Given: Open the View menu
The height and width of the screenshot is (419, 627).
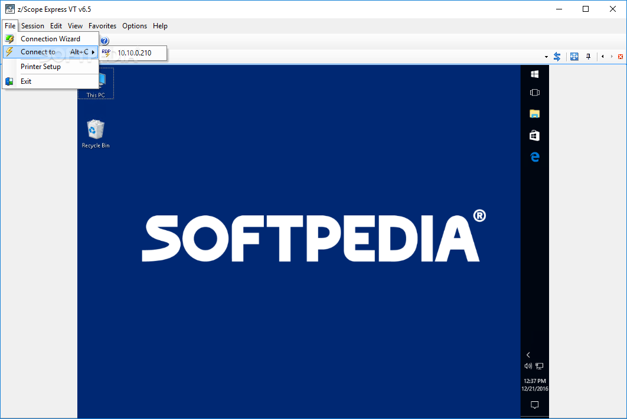Looking at the screenshot, I should [x=75, y=26].
